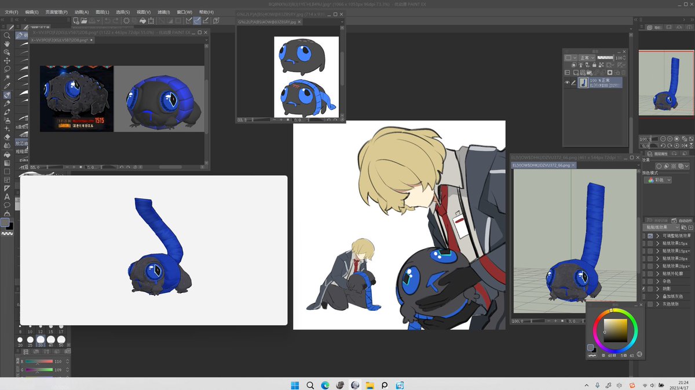Select the Hand move-view tool
The width and height of the screenshot is (695, 390).
coord(7,43)
